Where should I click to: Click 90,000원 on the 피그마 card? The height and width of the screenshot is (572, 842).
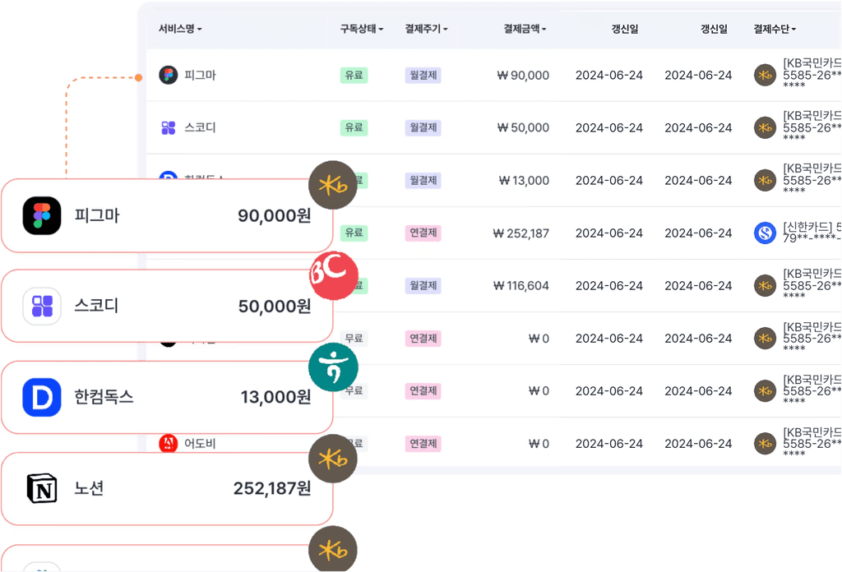275,215
